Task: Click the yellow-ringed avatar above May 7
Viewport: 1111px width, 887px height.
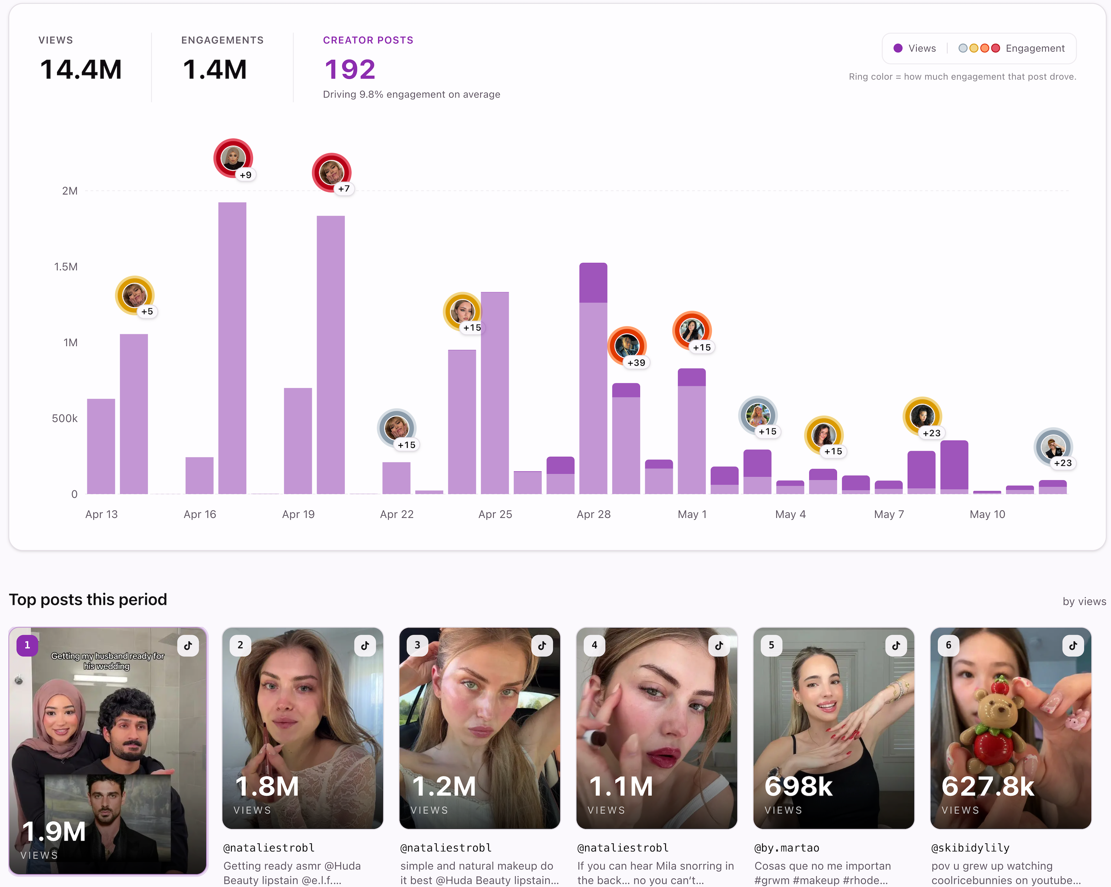Action: point(922,416)
